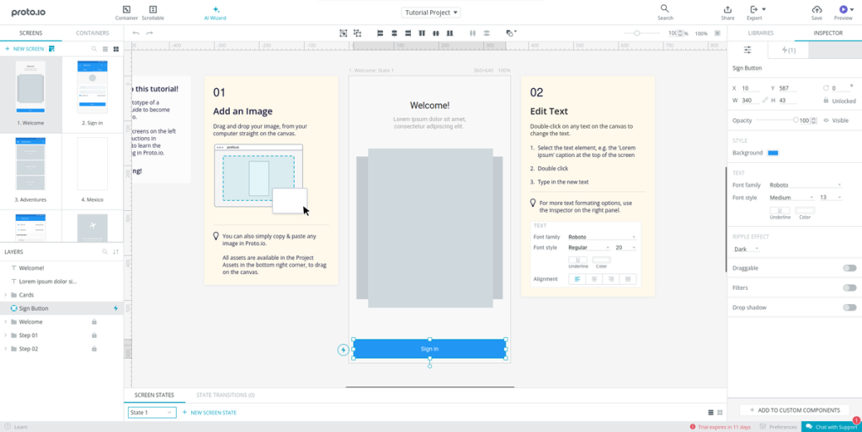
Task: Distribute items vertically
Action: pyautogui.click(x=487, y=34)
